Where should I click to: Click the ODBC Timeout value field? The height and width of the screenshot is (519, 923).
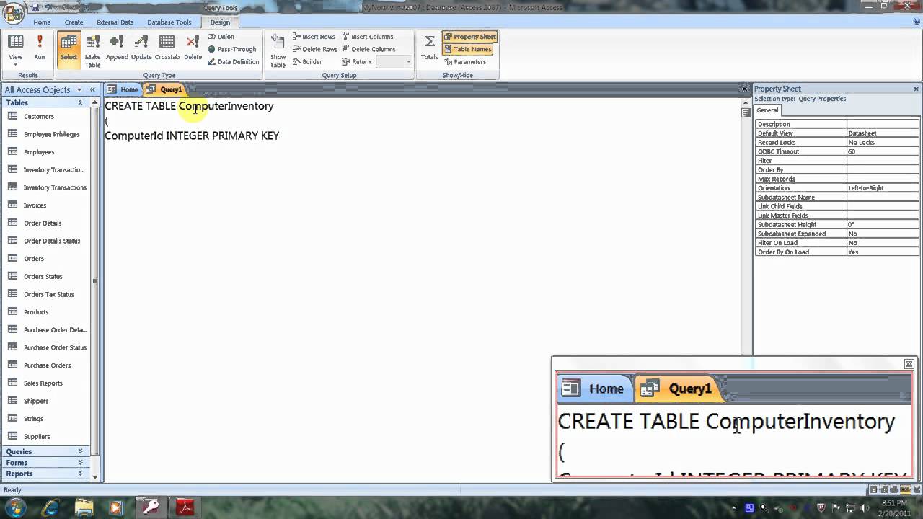pos(883,151)
